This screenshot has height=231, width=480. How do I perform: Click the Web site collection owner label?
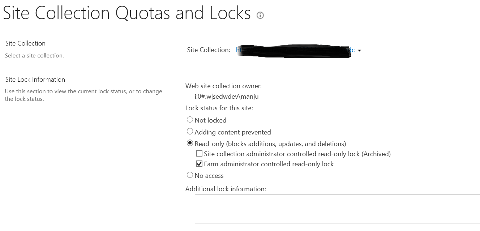point(223,86)
